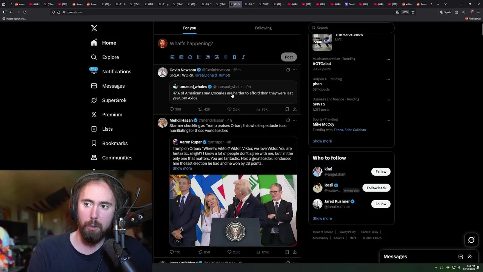View analytics of Gavin Newsom's post
This screenshot has height=272, width=483.
pyautogui.click(x=262, y=109)
